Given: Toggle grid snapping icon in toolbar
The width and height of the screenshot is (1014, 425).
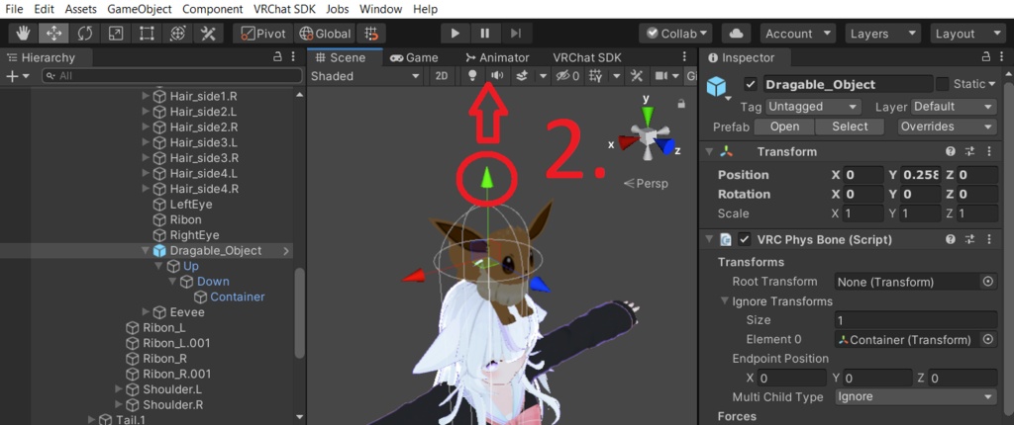Looking at the screenshot, I should pyautogui.click(x=372, y=34).
